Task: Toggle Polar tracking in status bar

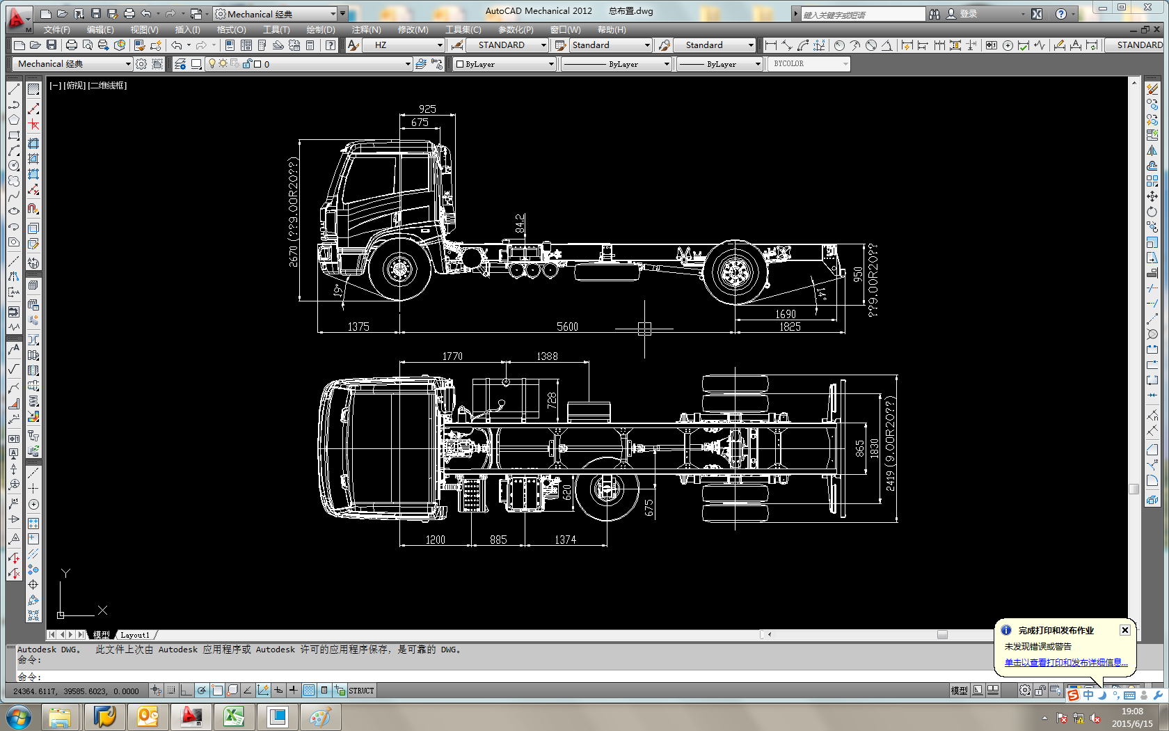Action: pyautogui.click(x=202, y=691)
